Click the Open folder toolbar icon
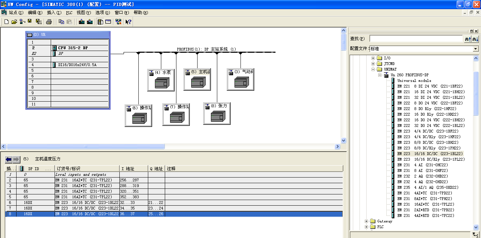481x238 pixels. pyautogui.click(x=14, y=22)
